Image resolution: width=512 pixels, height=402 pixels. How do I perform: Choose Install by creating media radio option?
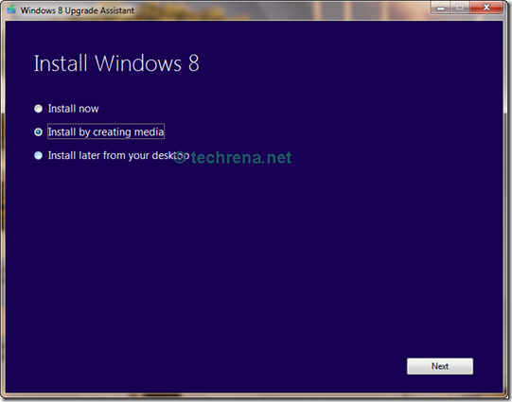click(38, 132)
